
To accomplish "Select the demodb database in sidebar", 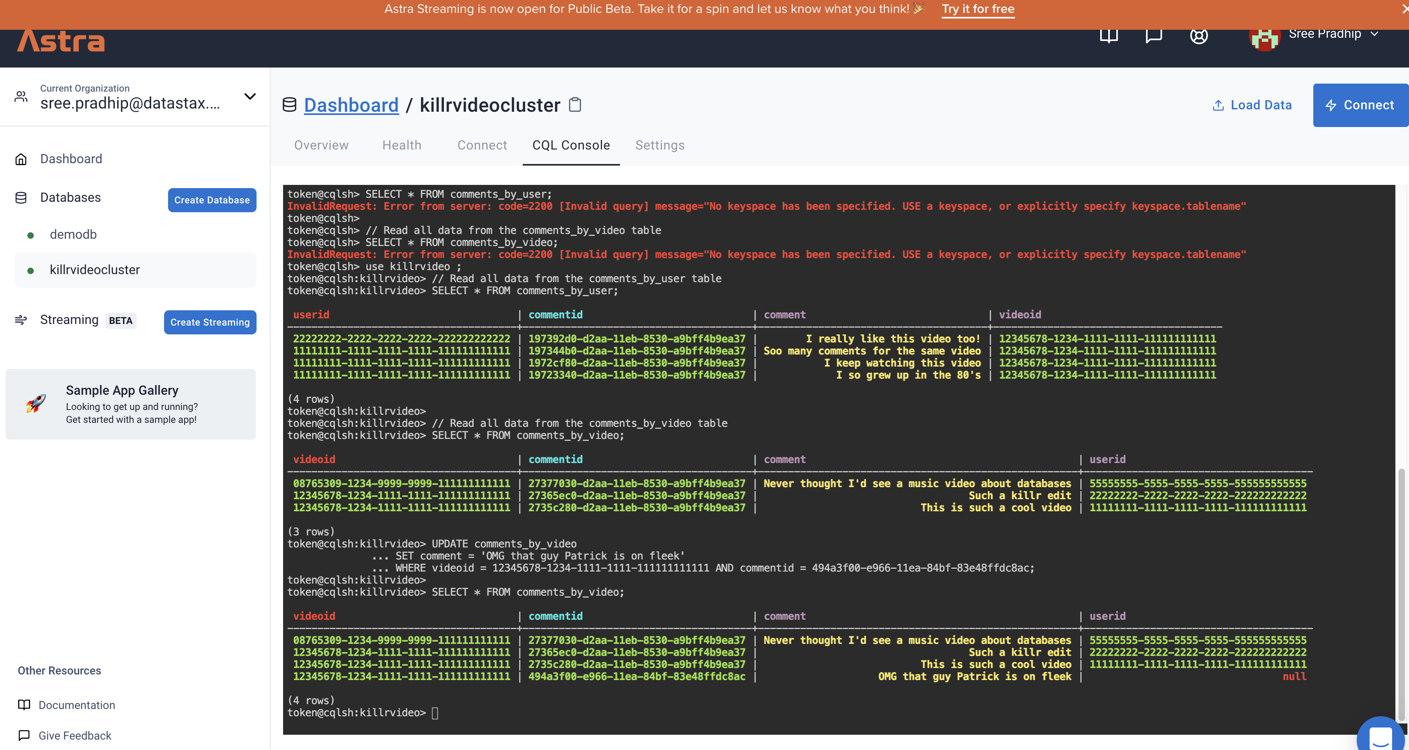I will [x=73, y=234].
